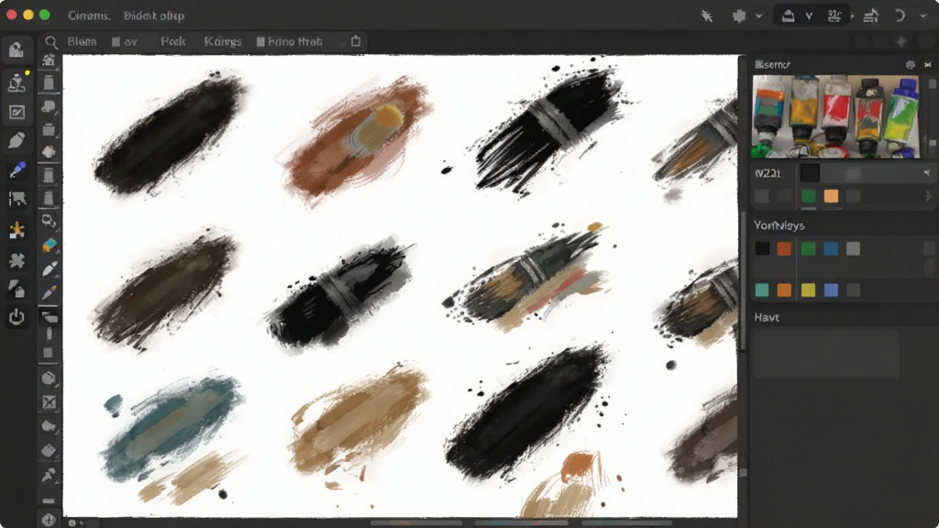Image resolution: width=939 pixels, height=528 pixels.
Task: Open the V dropdown next to the tray icon
Action: click(x=809, y=16)
